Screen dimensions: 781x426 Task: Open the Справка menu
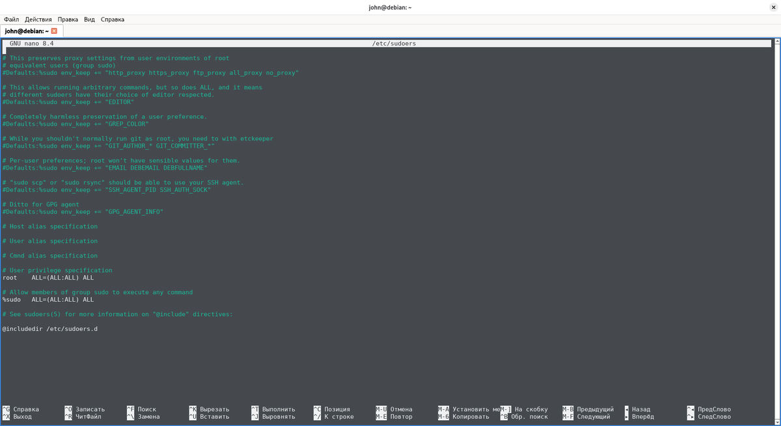coord(113,20)
